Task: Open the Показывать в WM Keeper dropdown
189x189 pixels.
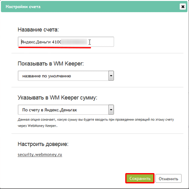Action: tap(66, 76)
